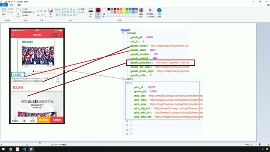The width and height of the screenshot is (270, 152).
Task: Pick the orange color swatch
Action: [121, 9]
